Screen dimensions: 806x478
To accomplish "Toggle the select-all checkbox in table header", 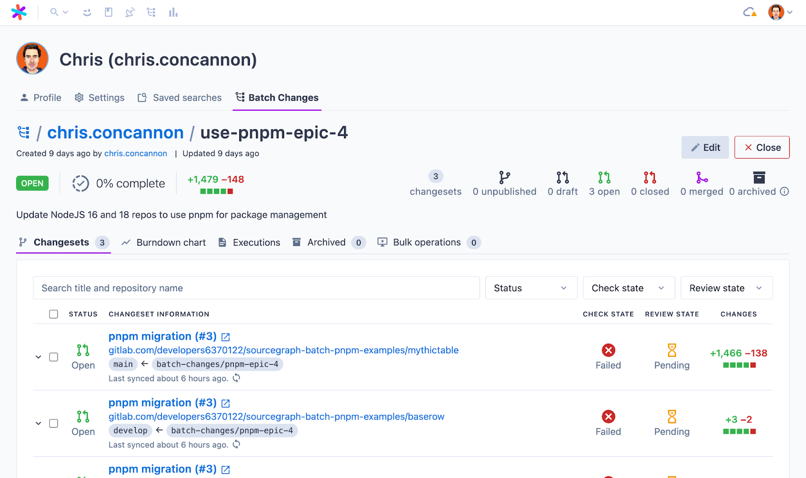I will tap(53, 314).
